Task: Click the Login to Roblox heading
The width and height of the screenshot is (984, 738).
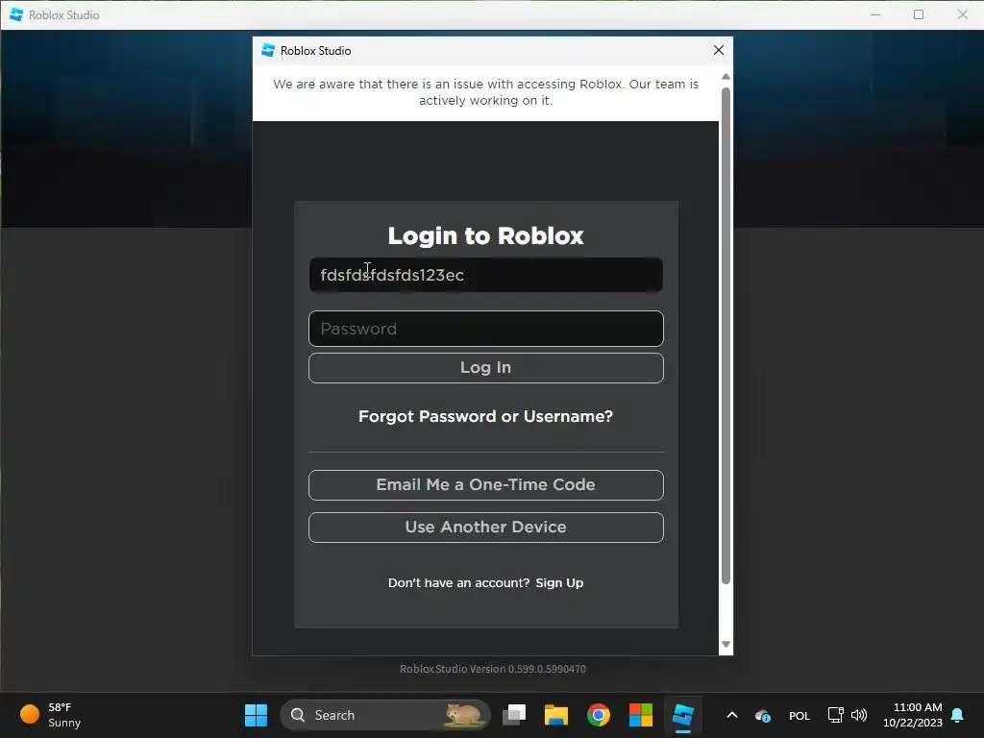Action: tap(485, 236)
